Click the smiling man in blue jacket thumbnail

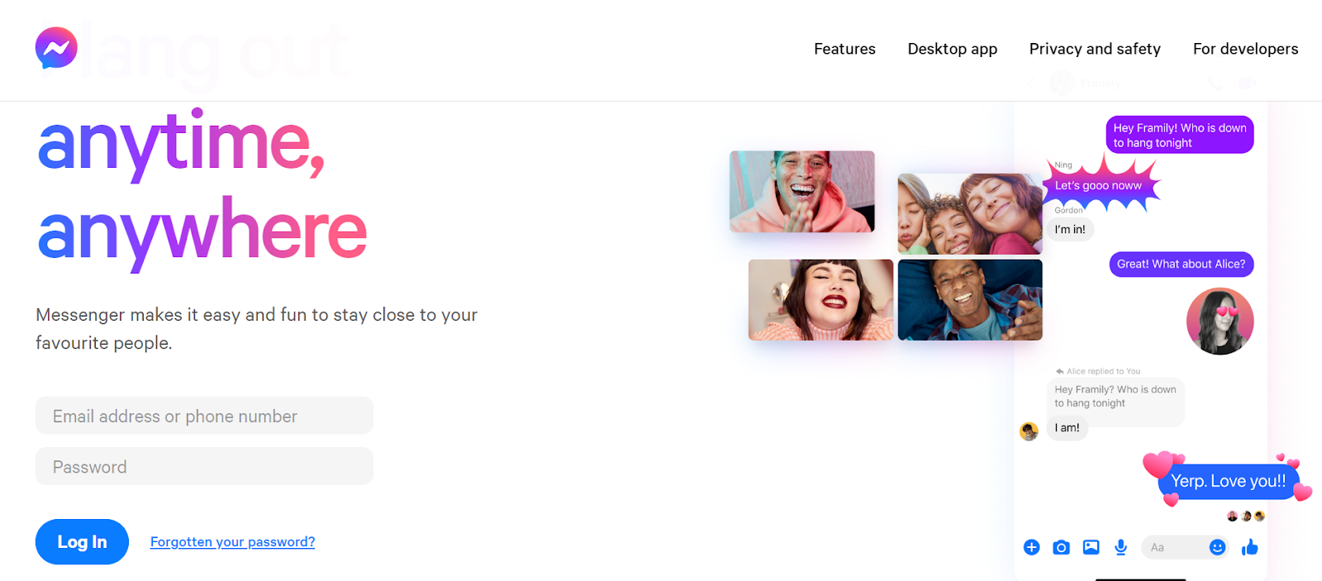click(x=970, y=299)
